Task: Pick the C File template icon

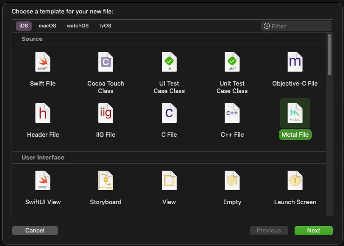Action: (x=169, y=113)
